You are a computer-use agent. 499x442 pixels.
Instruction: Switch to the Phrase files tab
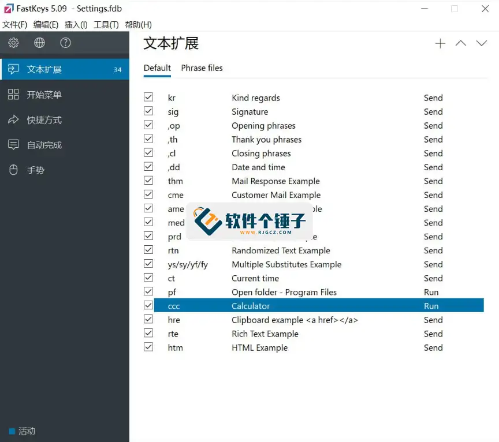202,68
